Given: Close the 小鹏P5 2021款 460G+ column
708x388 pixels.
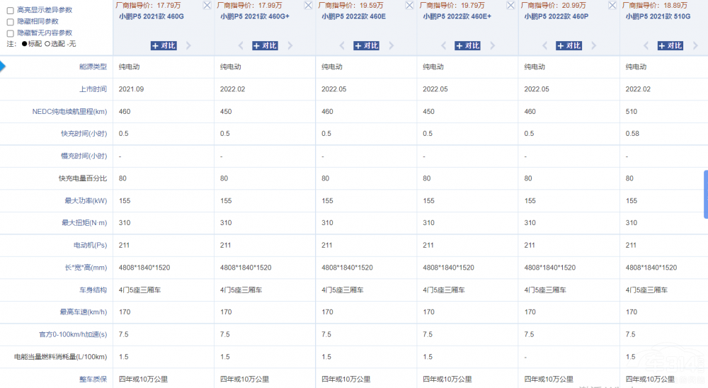Looking at the screenshot, I should pos(308,6).
